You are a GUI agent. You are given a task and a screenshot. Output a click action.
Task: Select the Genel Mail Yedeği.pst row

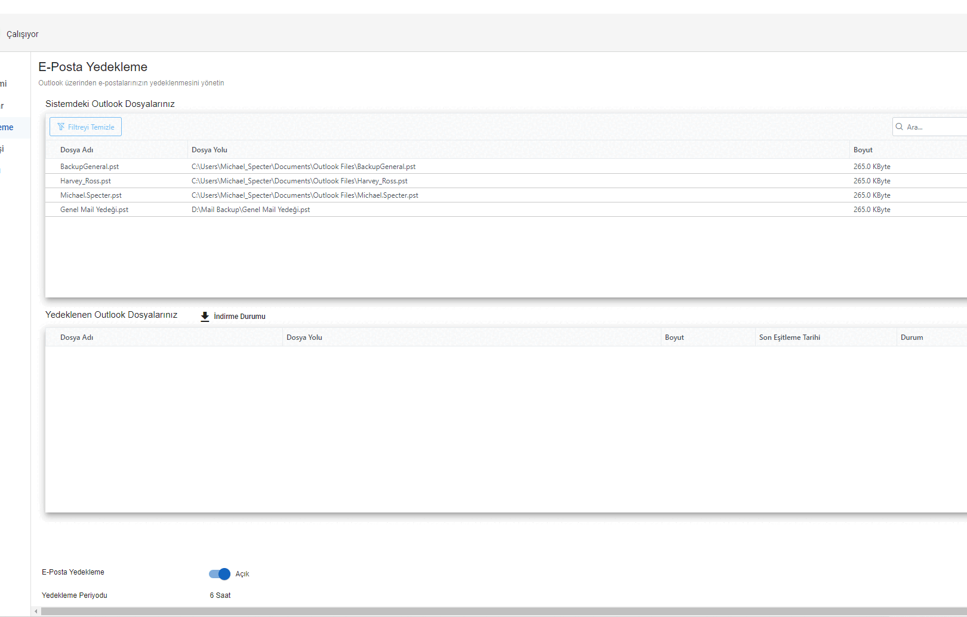[x=94, y=210]
